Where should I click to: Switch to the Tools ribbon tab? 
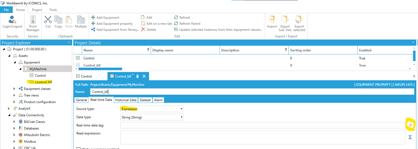click(53, 10)
